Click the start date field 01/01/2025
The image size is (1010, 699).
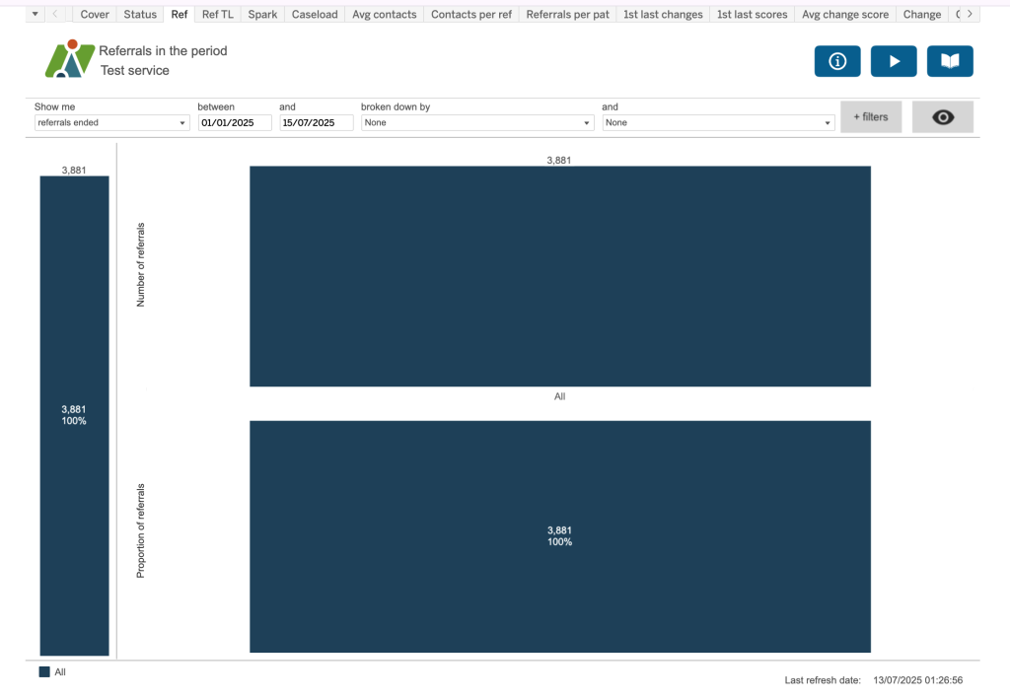(235, 123)
